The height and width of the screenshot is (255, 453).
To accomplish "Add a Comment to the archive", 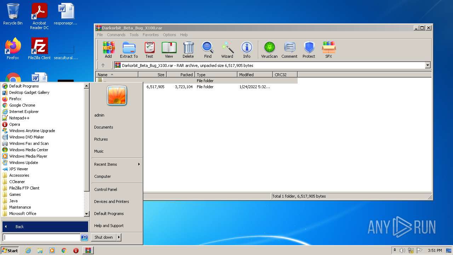I will [289, 50].
